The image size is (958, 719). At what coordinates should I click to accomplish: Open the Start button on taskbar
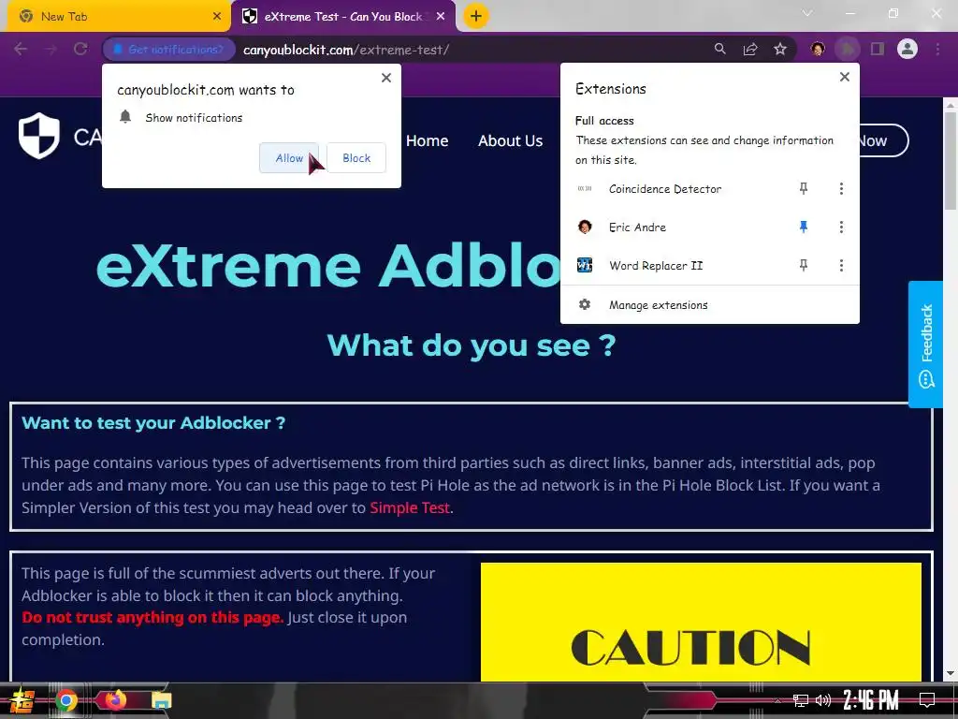pyautogui.click(x=22, y=700)
